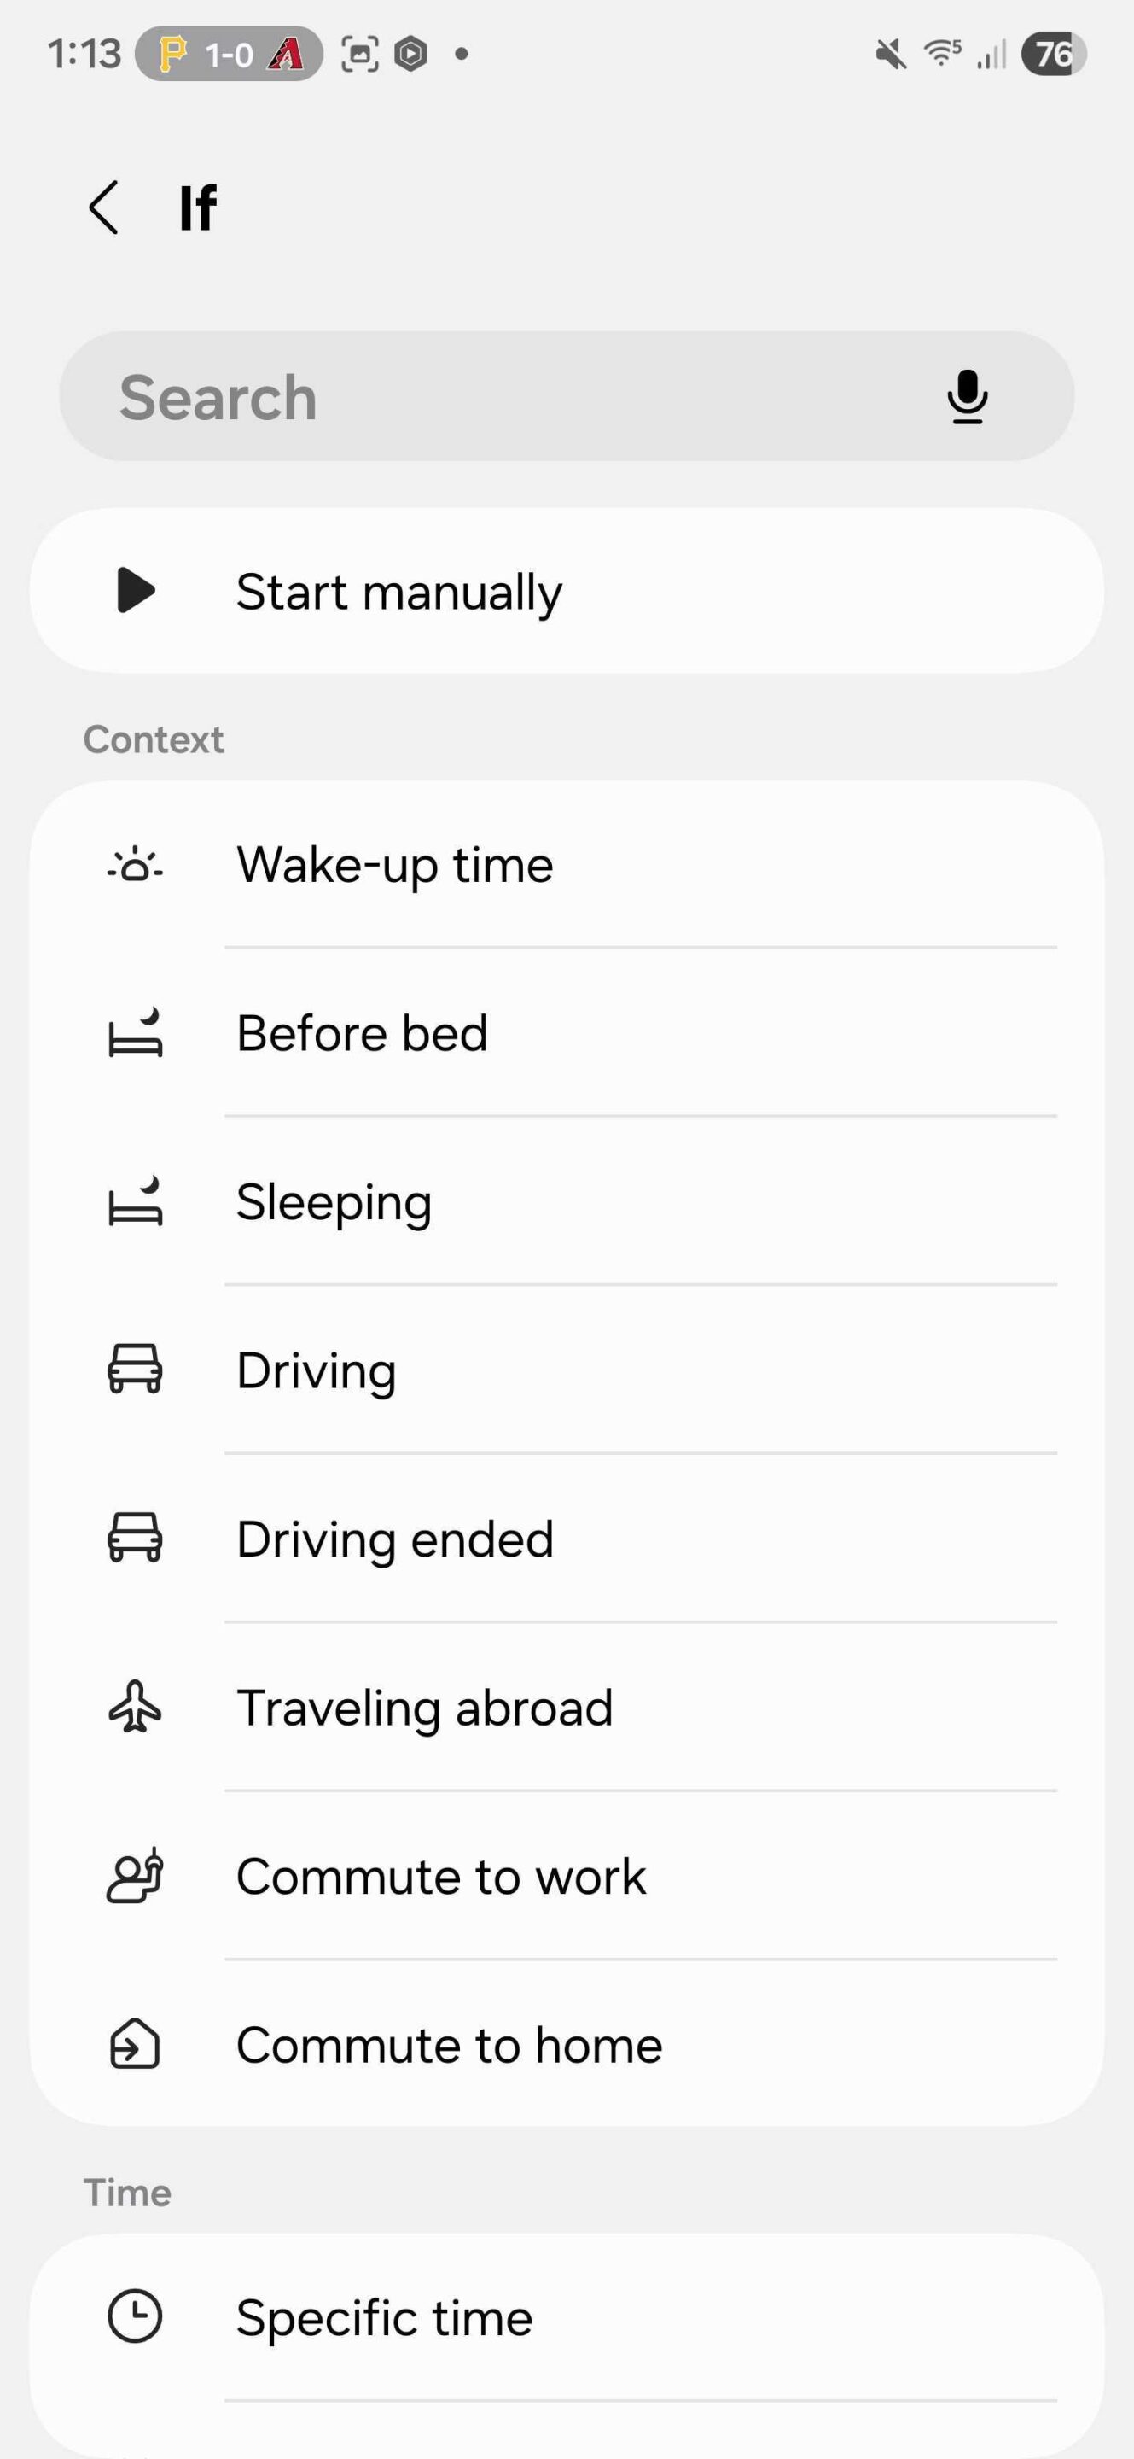Tap the Commute to work icon
1134x2459 pixels.
tap(136, 1876)
